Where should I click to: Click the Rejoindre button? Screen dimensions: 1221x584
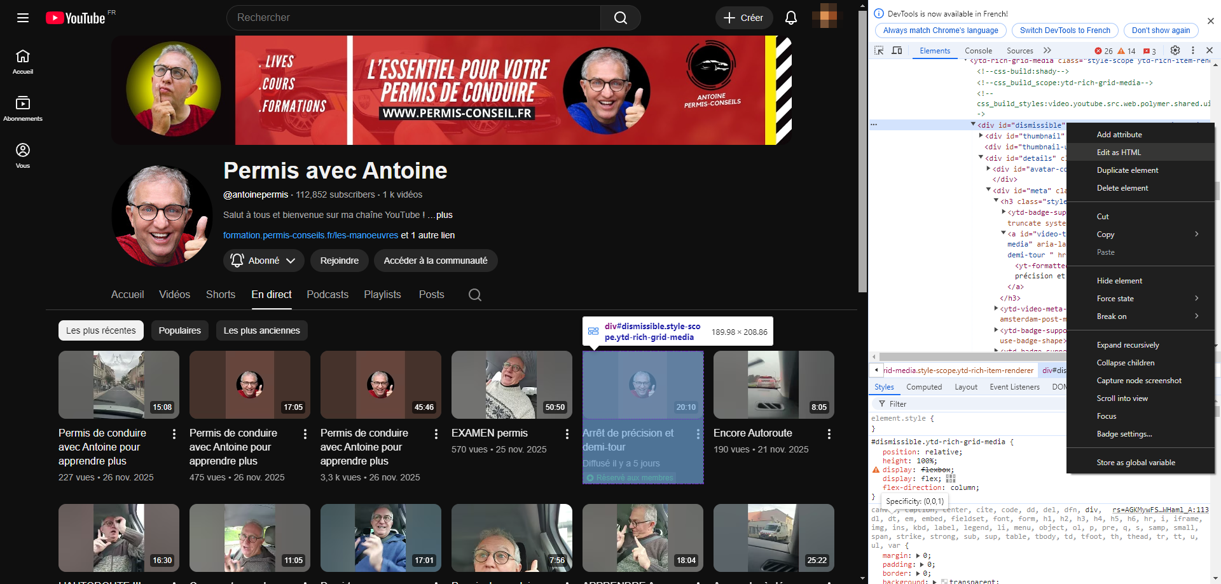[x=339, y=261]
